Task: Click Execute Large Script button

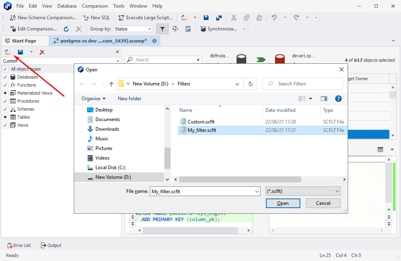Action: 145,18
